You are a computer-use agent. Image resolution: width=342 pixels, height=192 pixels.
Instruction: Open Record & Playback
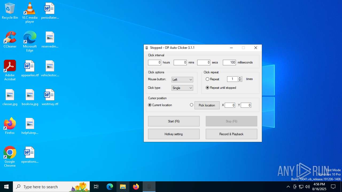(x=231, y=134)
